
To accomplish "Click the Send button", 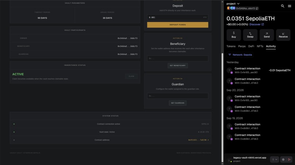I will click(x=266, y=35).
